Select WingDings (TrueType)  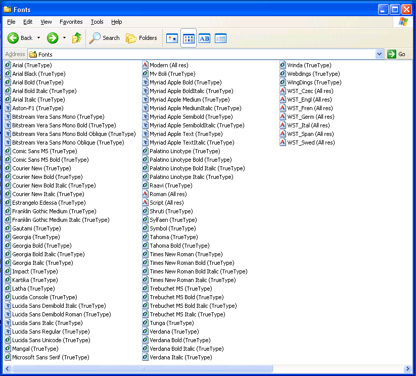pos(314,82)
